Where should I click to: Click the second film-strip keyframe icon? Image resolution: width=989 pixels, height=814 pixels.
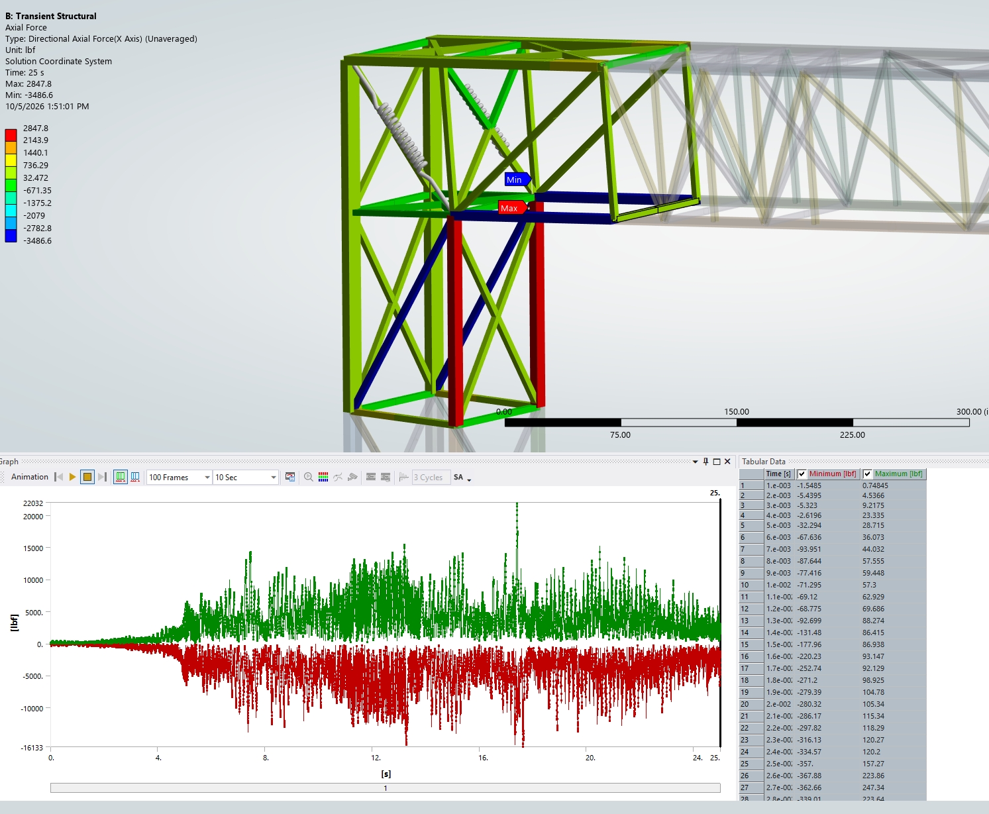pos(386,477)
